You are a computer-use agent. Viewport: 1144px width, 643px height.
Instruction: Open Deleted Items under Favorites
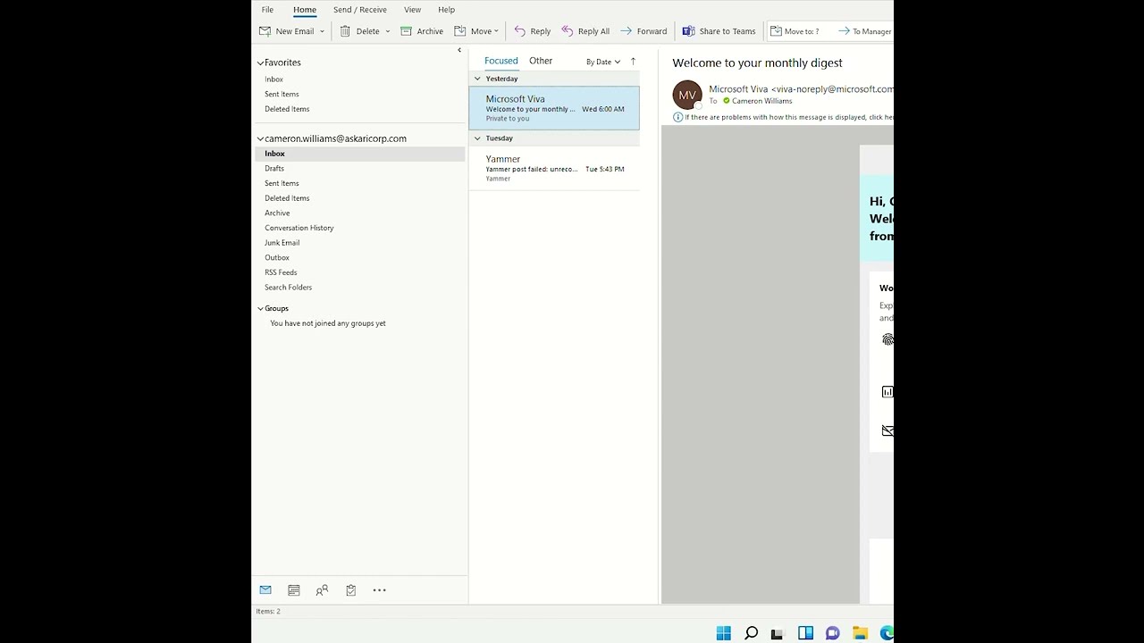click(287, 109)
